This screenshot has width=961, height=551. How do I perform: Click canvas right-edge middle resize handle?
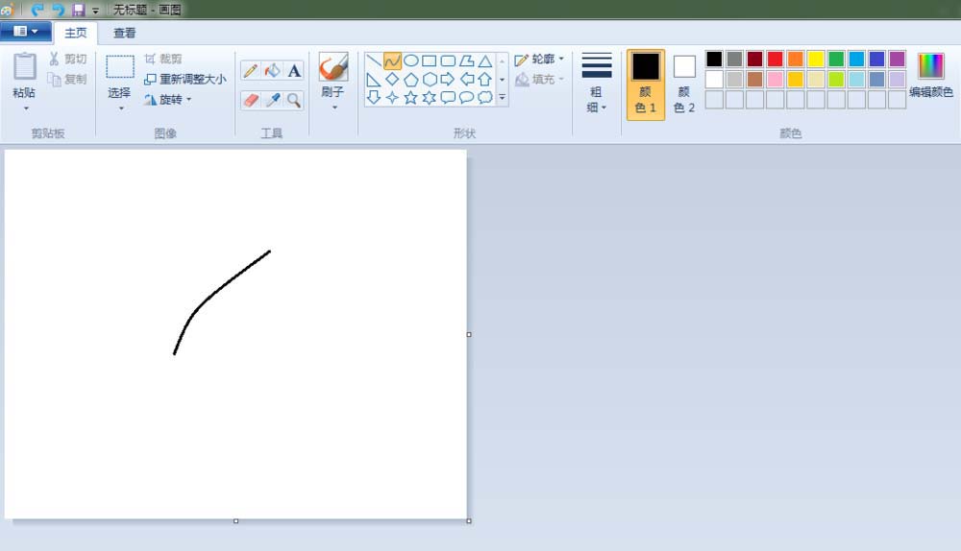pos(469,334)
